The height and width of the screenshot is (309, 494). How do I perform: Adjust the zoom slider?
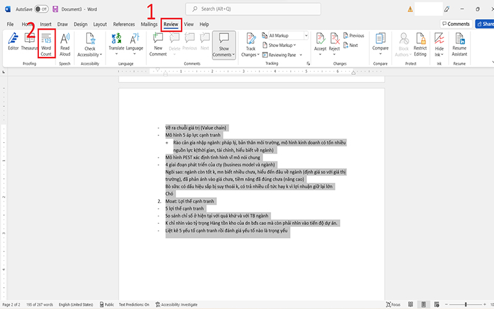(466, 305)
